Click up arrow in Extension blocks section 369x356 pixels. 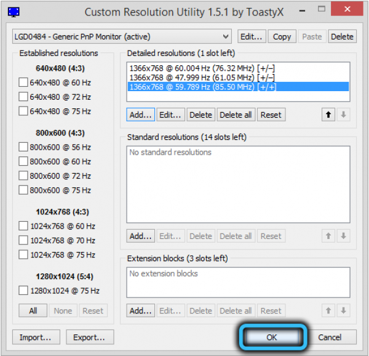click(328, 310)
